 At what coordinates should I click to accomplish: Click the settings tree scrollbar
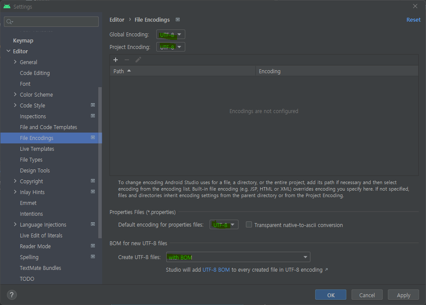[x=100, y=162]
